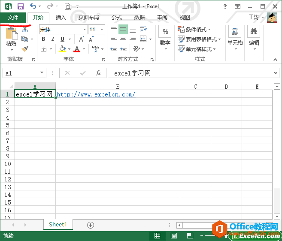Click the Wrap Text icon
Viewport: 282px width, 241px height.
click(143, 29)
